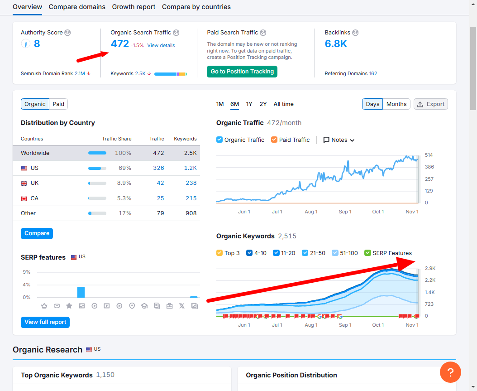Click the crown featured snippet SERP icon
The height and width of the screenshot is (391, 477).
(44, 306)
